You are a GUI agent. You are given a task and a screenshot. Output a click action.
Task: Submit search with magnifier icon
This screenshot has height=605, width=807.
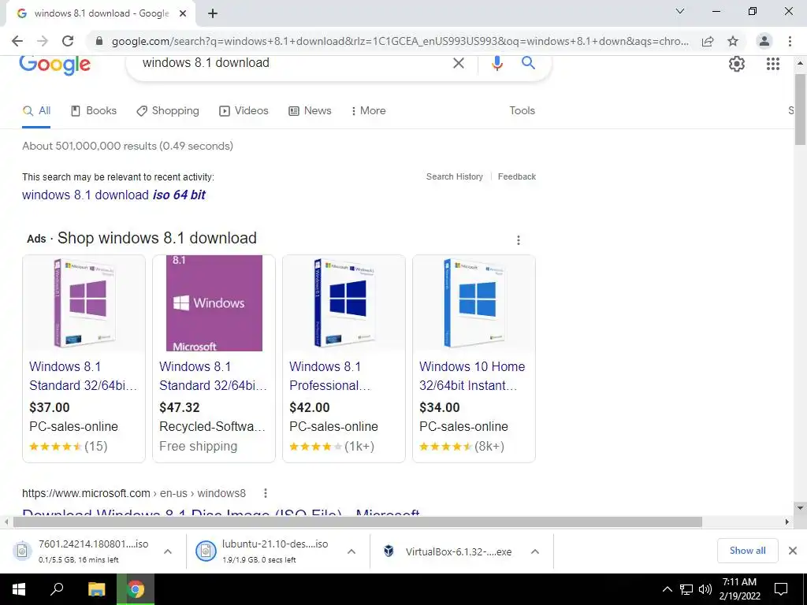pyautogui.click(x=528, y=63)
